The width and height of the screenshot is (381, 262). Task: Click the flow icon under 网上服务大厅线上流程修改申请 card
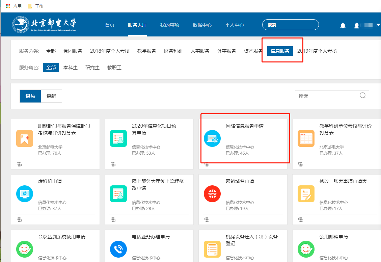(113, 220)
